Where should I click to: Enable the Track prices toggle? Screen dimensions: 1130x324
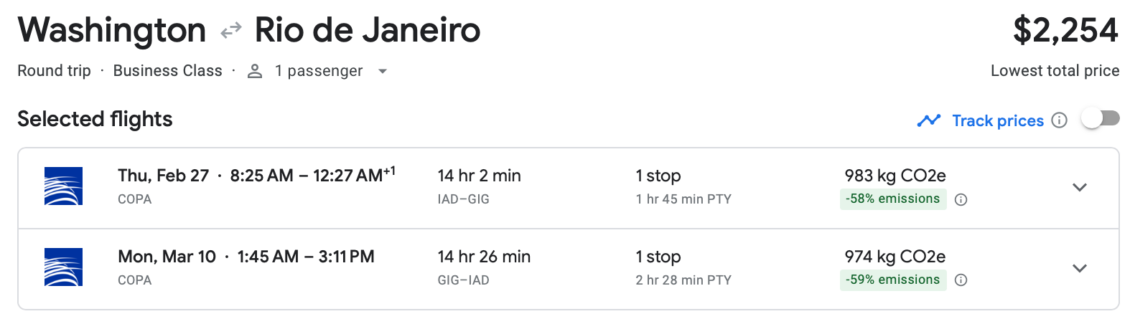[1100, 118]
